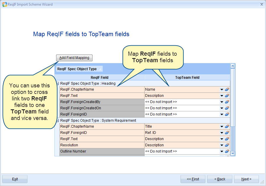The width and height of the screenshot is (266, 186).
Task: Click the ReqIF wizard title bar icon
Action: point(4,4)
